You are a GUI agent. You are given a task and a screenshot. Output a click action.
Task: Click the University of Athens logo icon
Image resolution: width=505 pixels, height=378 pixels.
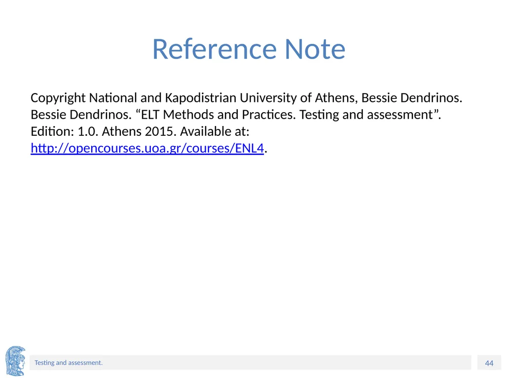(x=15, y=361)
